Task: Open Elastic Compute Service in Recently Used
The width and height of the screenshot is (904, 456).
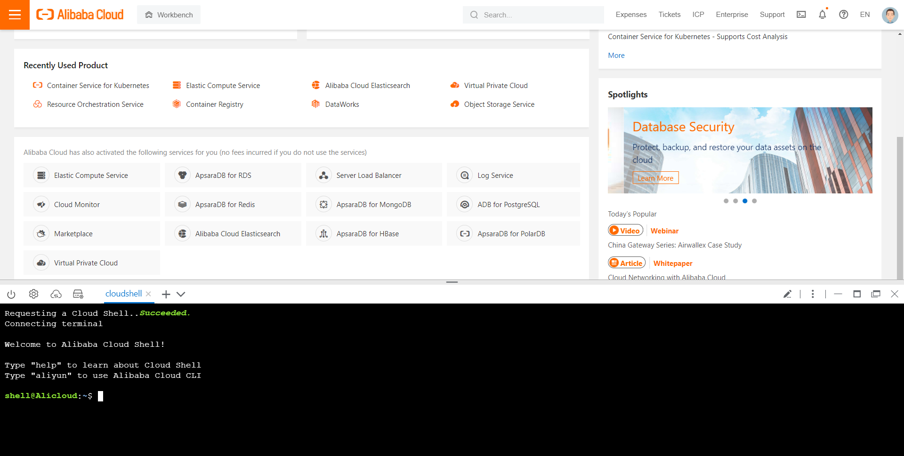Action: (x=216, y=85)
